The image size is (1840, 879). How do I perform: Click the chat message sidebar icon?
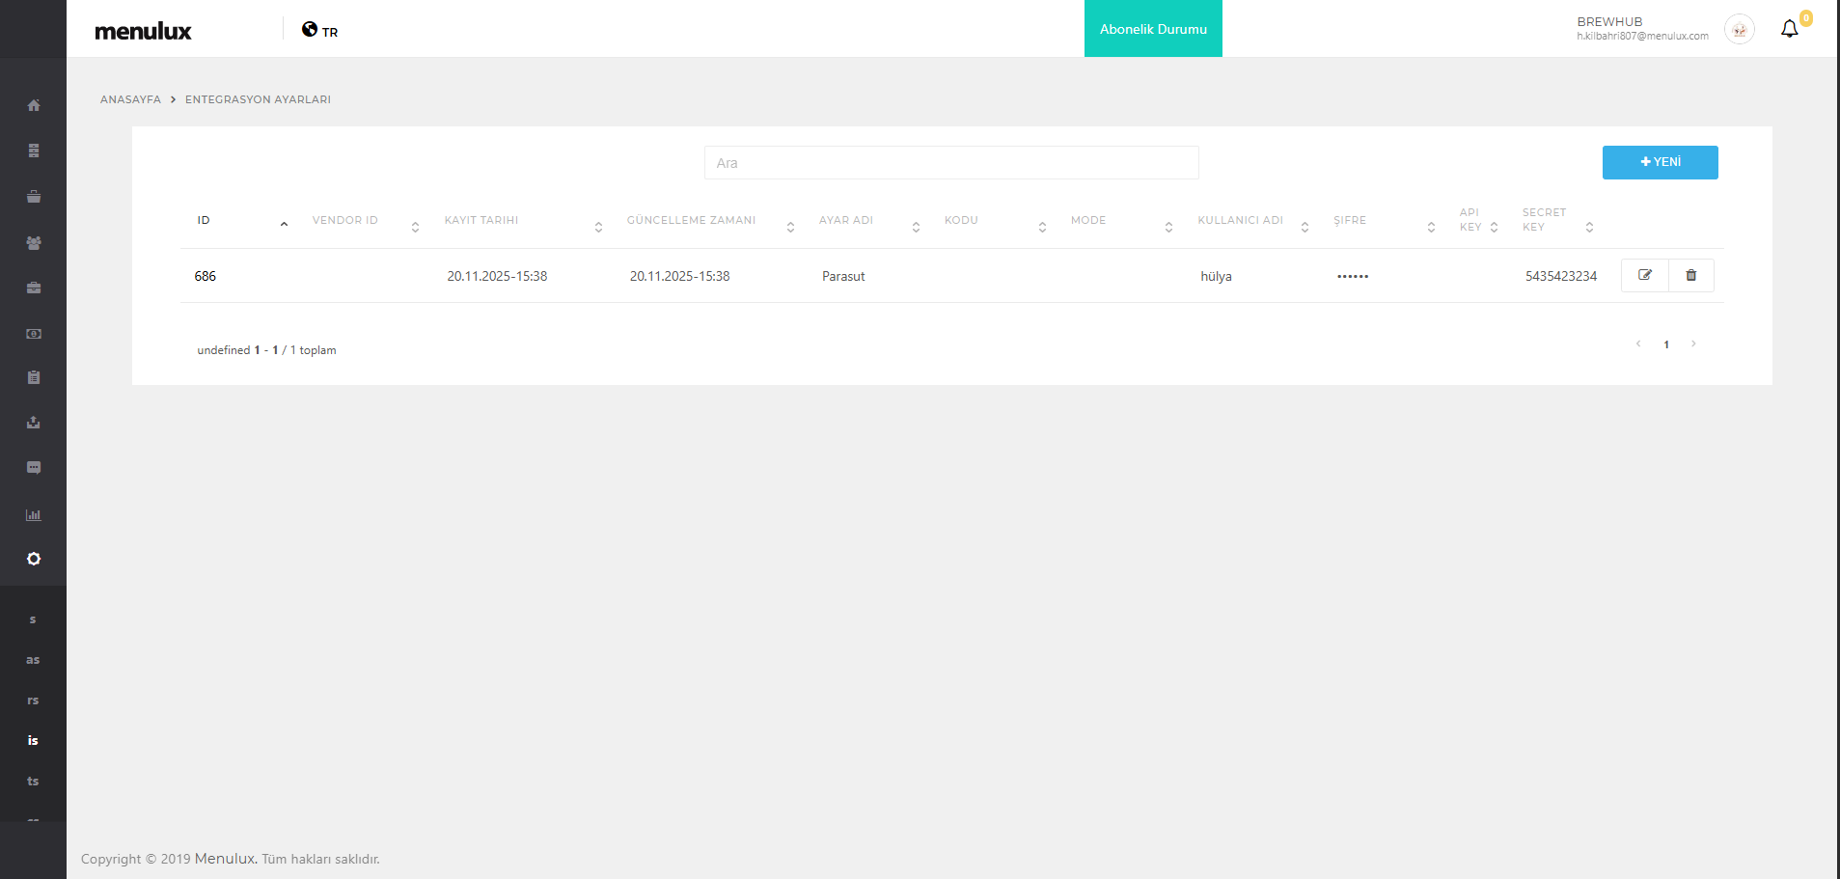tap(34, 468)
